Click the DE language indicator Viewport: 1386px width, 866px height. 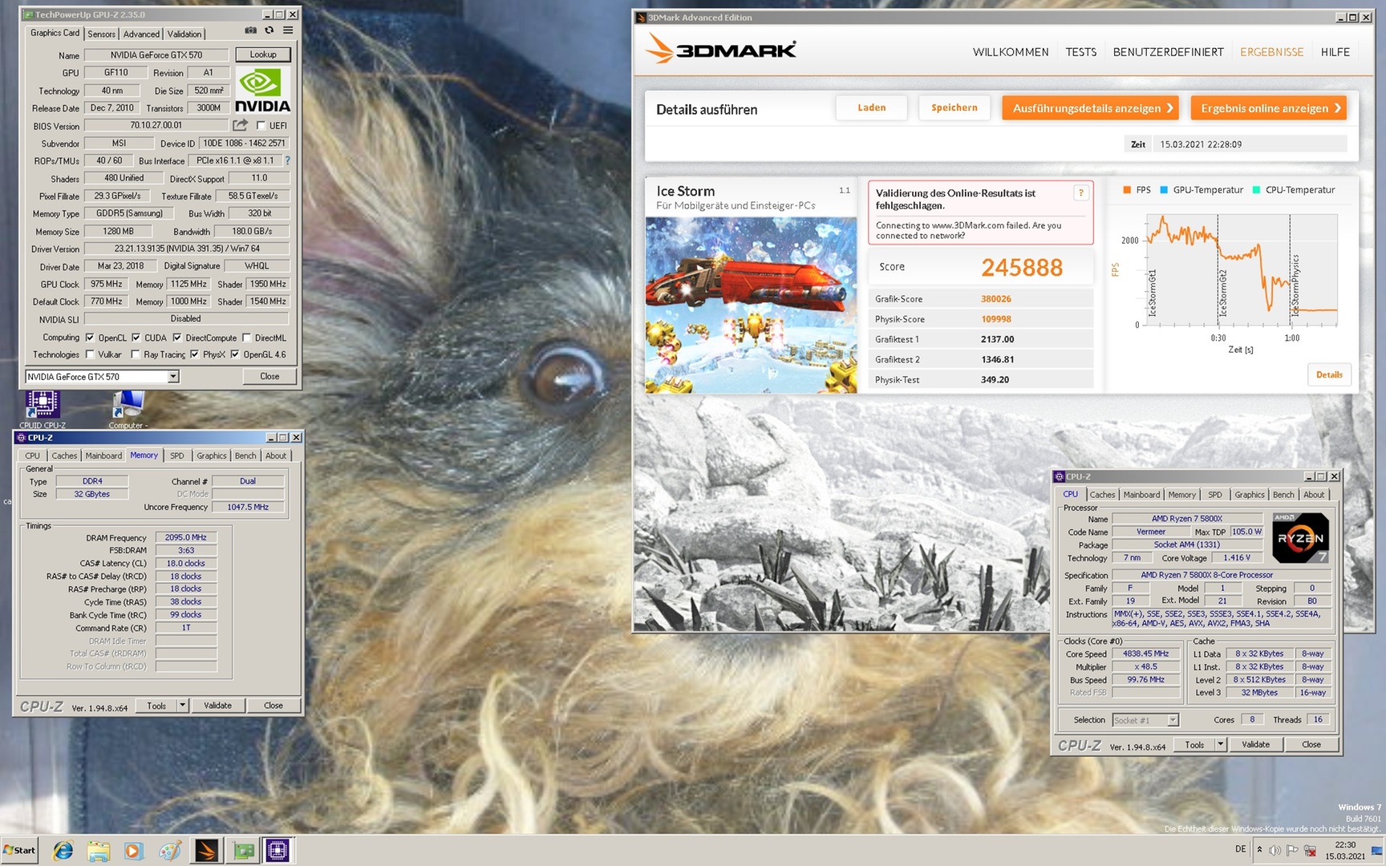1241,849
